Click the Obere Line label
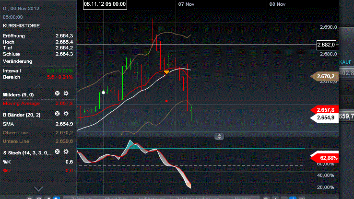Screen dimensions: 354x199 pos(15,133)
